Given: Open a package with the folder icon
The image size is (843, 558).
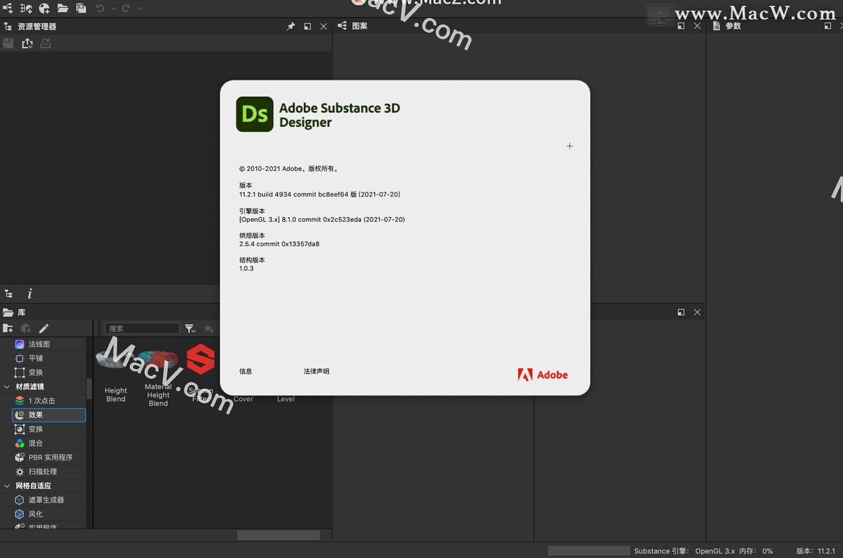Looking at the screenshot, I should 63,8.
